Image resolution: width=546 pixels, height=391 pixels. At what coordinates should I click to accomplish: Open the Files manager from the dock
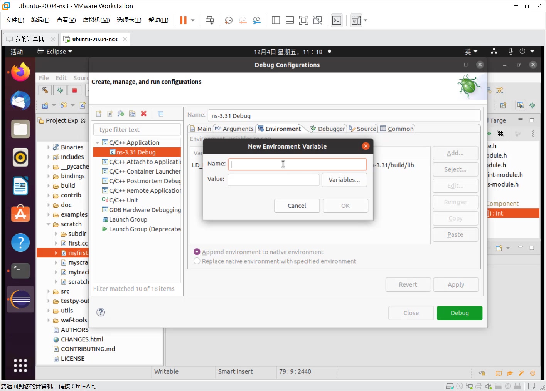pos(20,129)
